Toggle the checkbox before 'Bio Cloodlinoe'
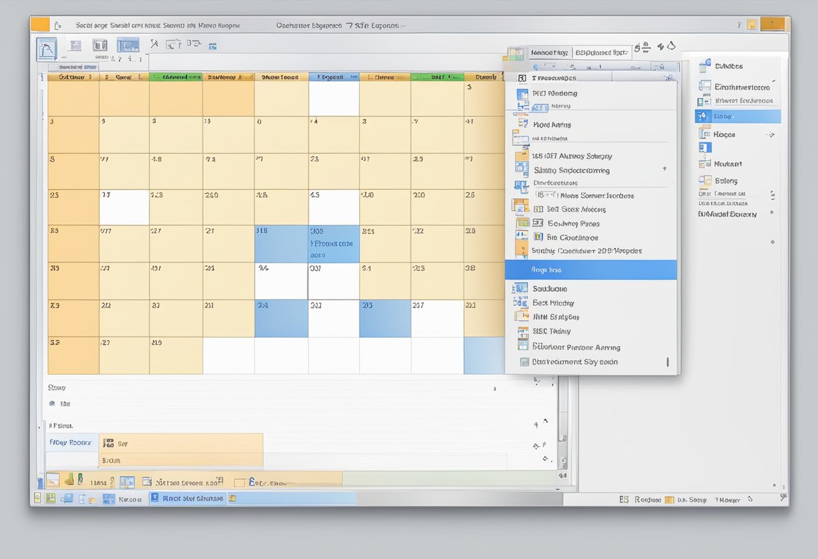818x559 pixels. (537, 237)
